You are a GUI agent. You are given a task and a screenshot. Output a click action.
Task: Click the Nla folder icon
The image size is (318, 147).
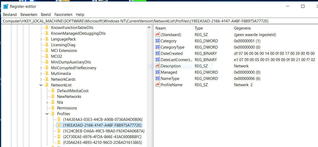click(53, 102)
